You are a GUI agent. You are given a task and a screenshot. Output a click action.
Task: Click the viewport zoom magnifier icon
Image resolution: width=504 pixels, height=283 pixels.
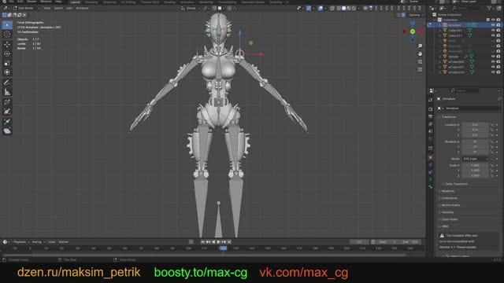coord(420,46)
